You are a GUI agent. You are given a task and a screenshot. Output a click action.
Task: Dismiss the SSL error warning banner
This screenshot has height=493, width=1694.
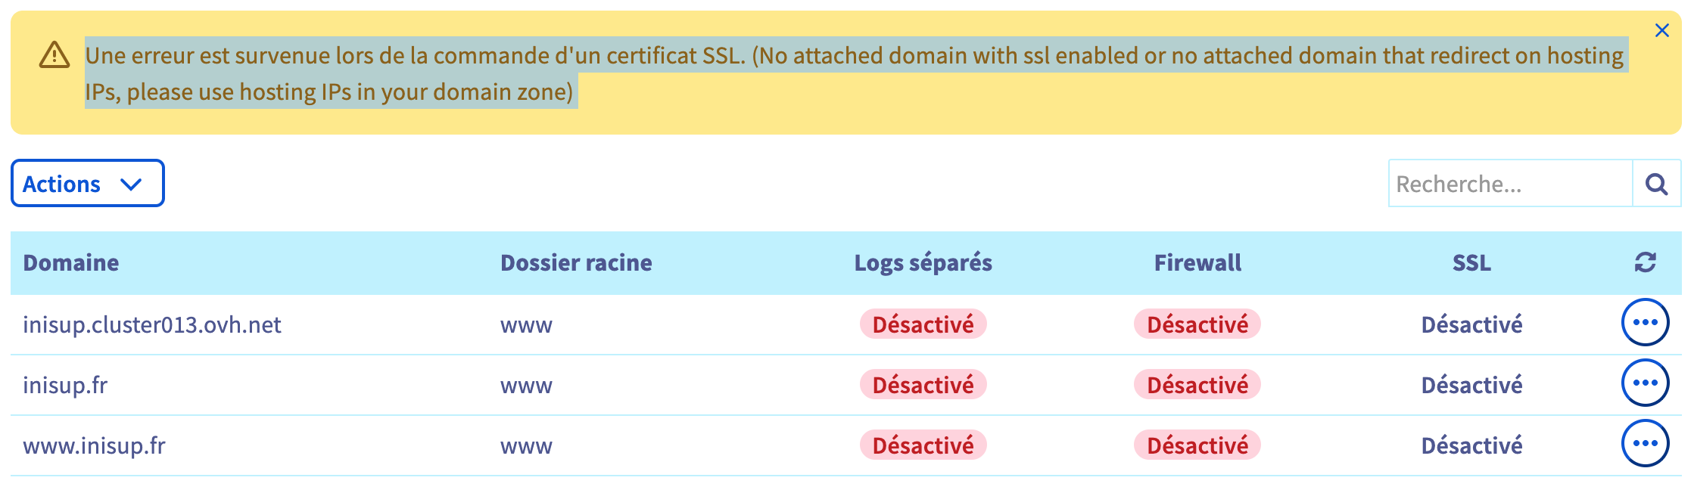1661,30
